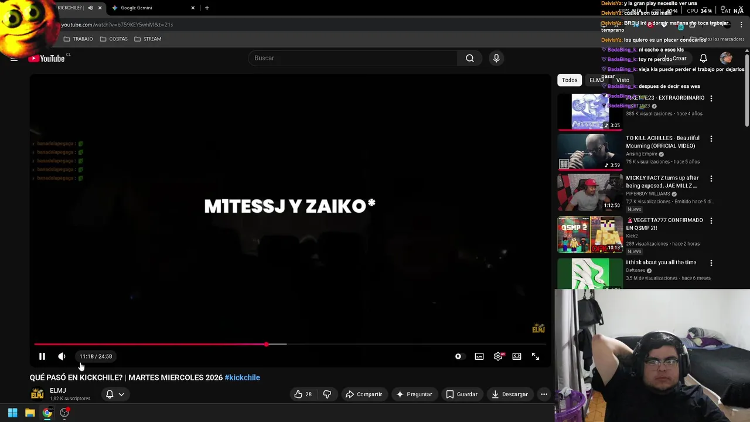Click the search magnifier button
This screenshot has height=422, width=750.
tap(470, 58)
